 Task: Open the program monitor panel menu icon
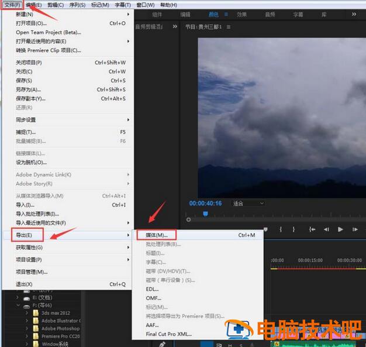[229, 27]
